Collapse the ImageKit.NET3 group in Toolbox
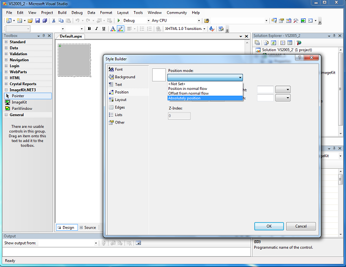This screenshot has width=346, height=267. coord(6,90)
